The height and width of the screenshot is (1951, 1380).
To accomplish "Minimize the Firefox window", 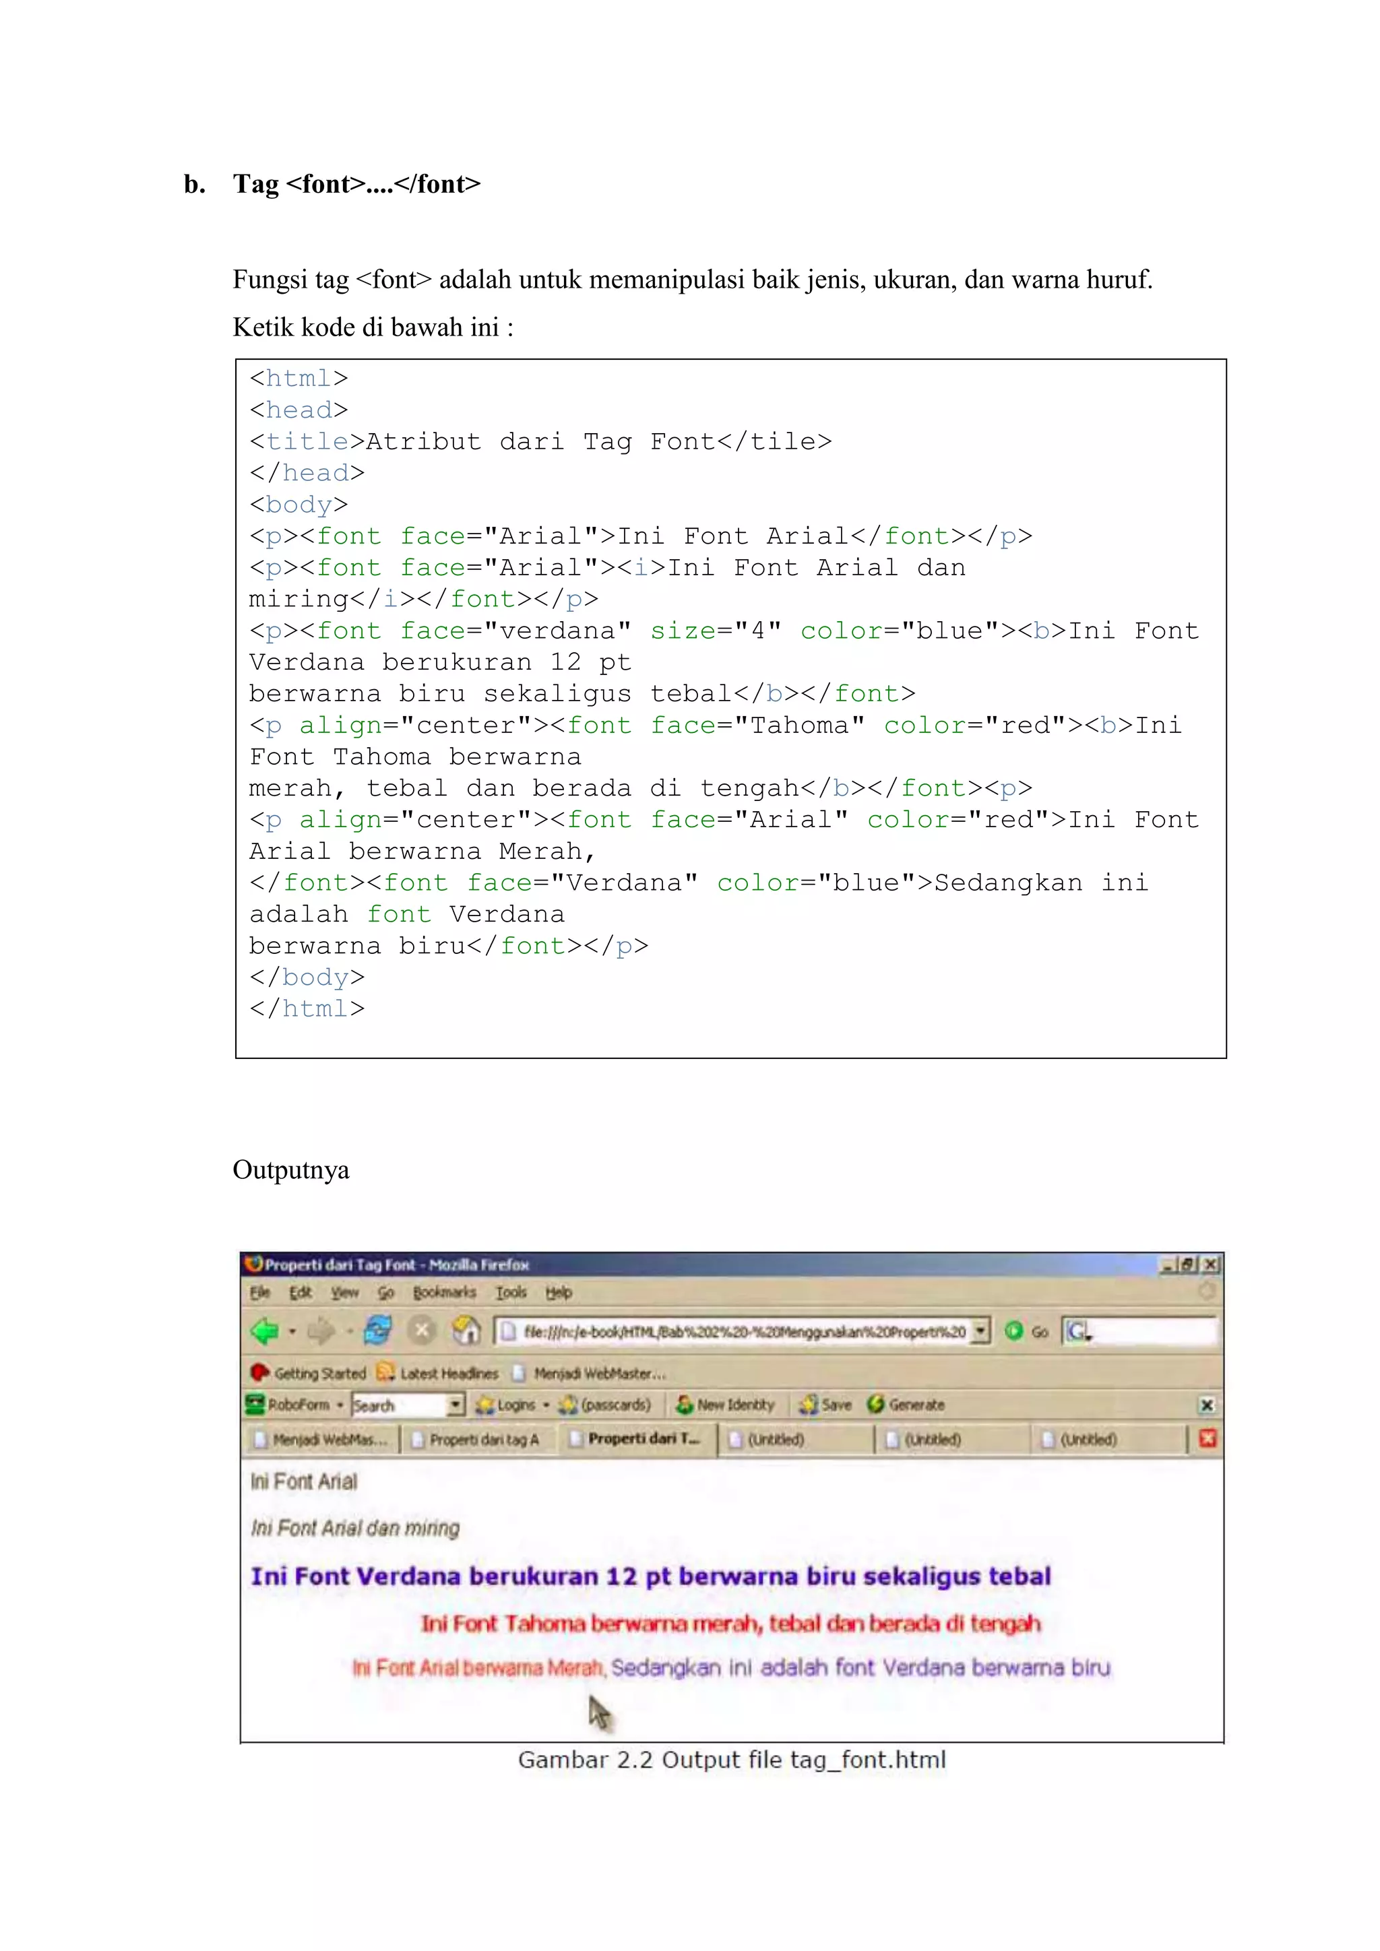I will coord(1169,1265).
